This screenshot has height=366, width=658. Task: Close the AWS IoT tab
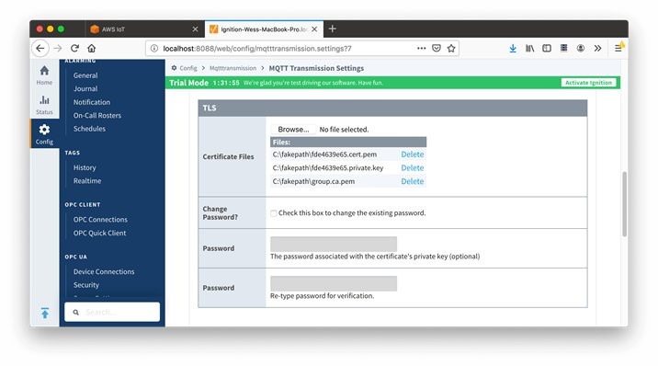195,29
